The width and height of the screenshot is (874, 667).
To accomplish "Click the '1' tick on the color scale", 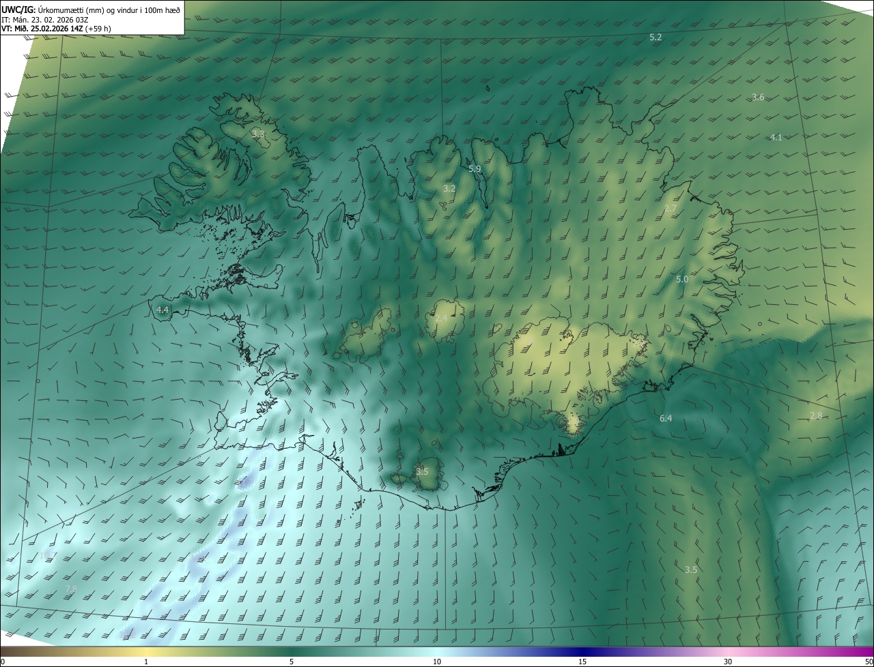I will point(146,662).
